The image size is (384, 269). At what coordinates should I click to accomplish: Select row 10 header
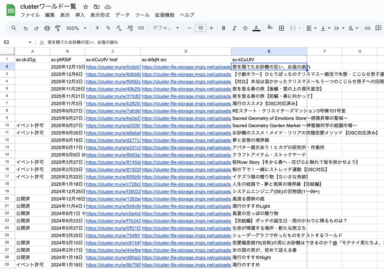[7, 125]
